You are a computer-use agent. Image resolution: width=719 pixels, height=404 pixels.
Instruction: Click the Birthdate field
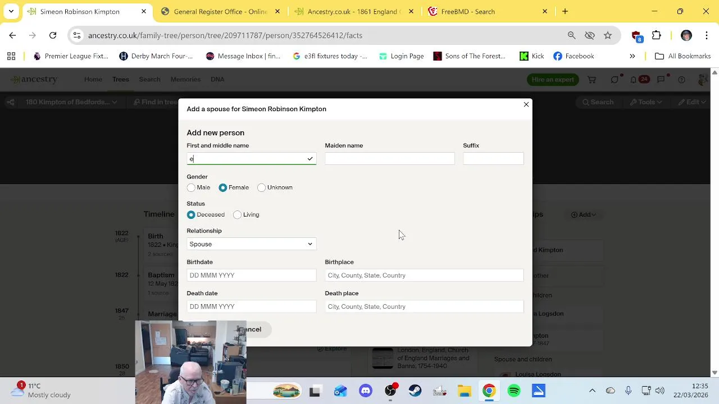tap(251, 276)
